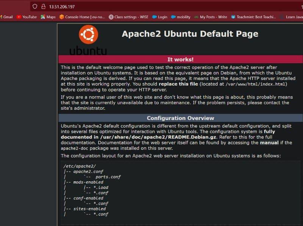The image size is (303, 226).
Task: Click the blue cloud icon beside mobility
Action: click(x=173, y=17)
